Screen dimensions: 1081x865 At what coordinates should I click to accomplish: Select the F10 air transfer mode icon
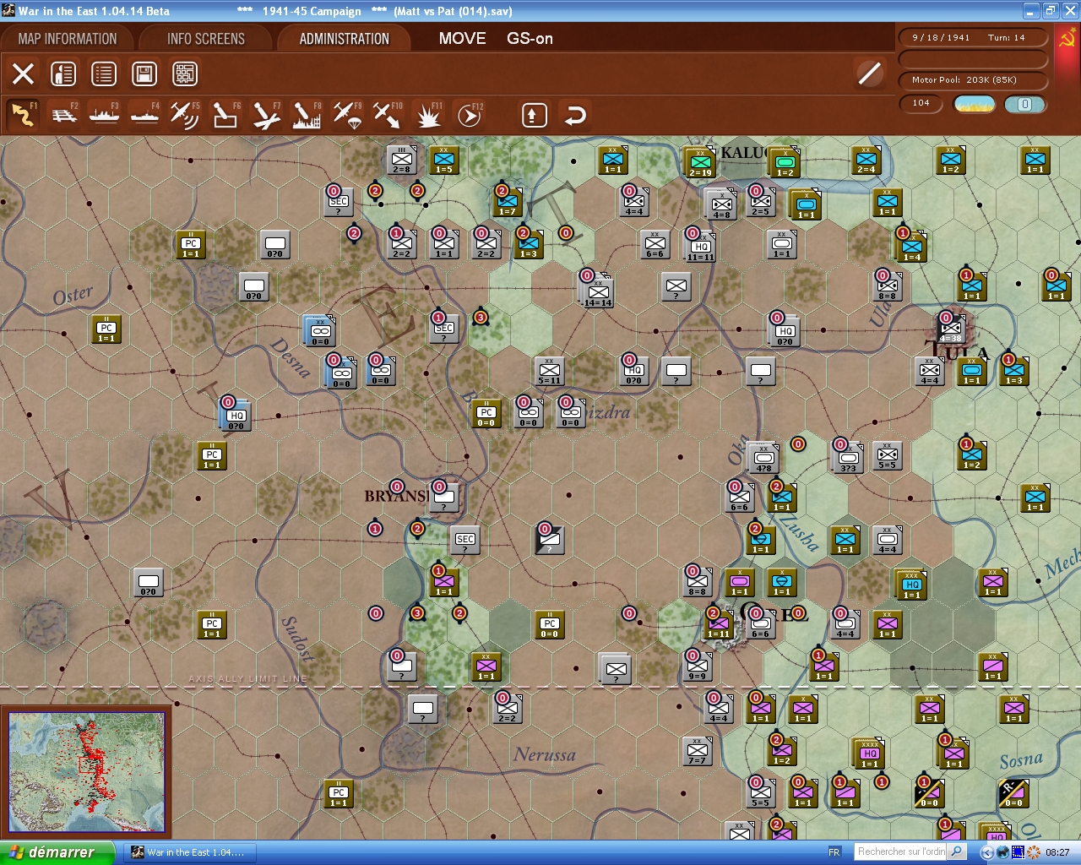(388, 115)
